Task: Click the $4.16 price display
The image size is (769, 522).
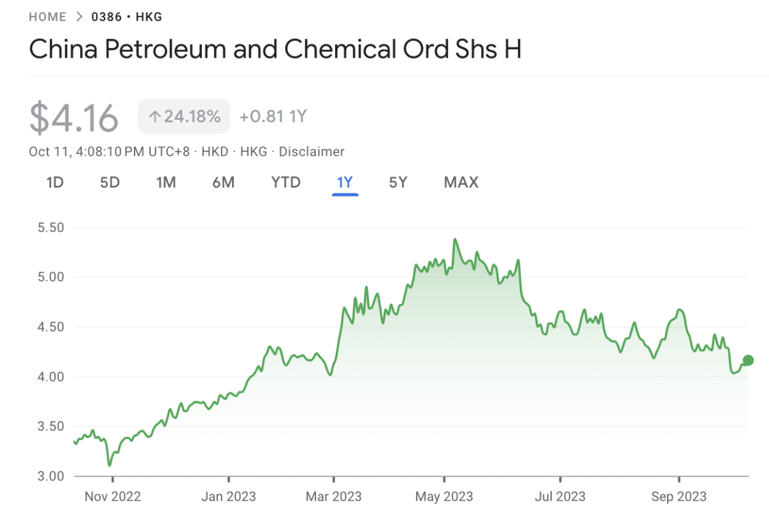Action: click(x=74, y=116)
